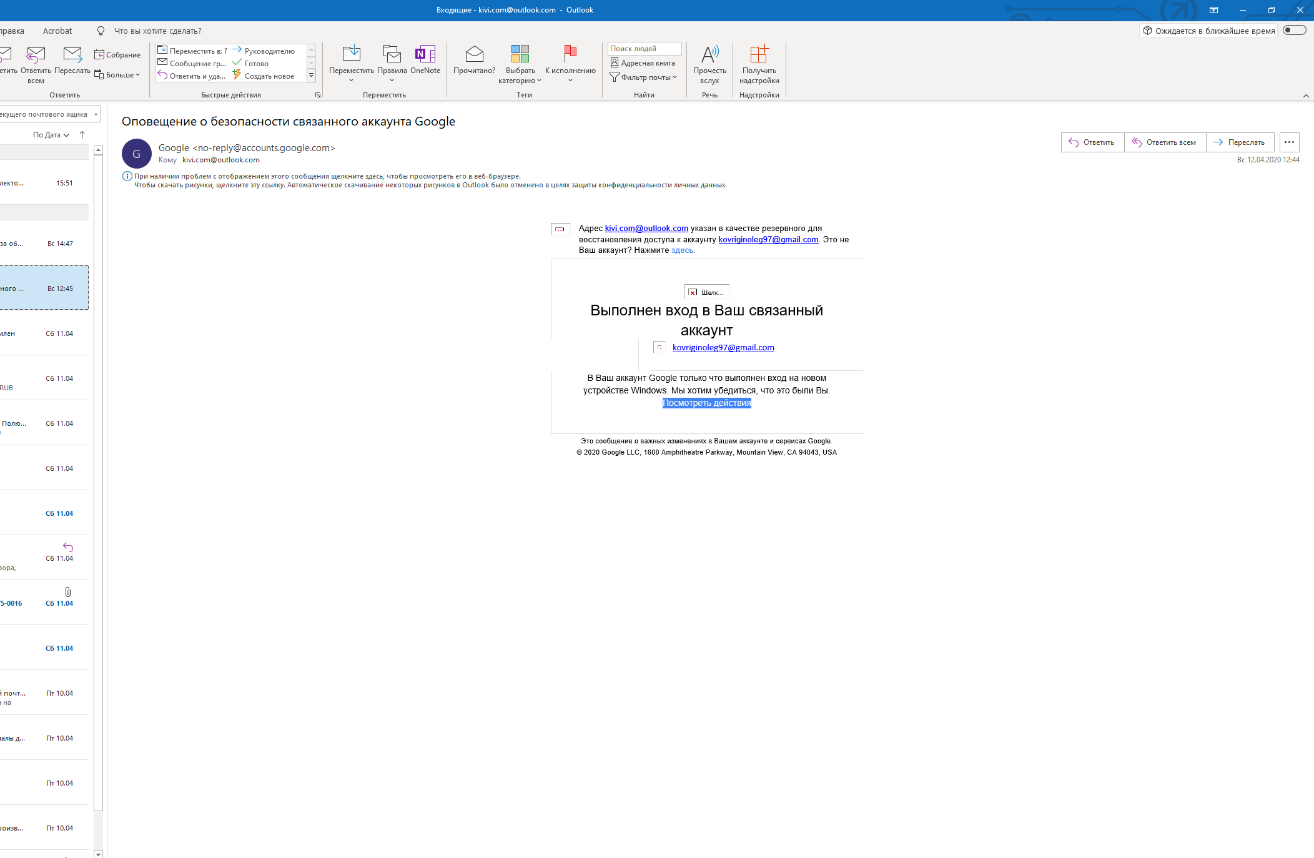
Task: Click Переслать button in reading pane
Action: tap(1240, 142)
